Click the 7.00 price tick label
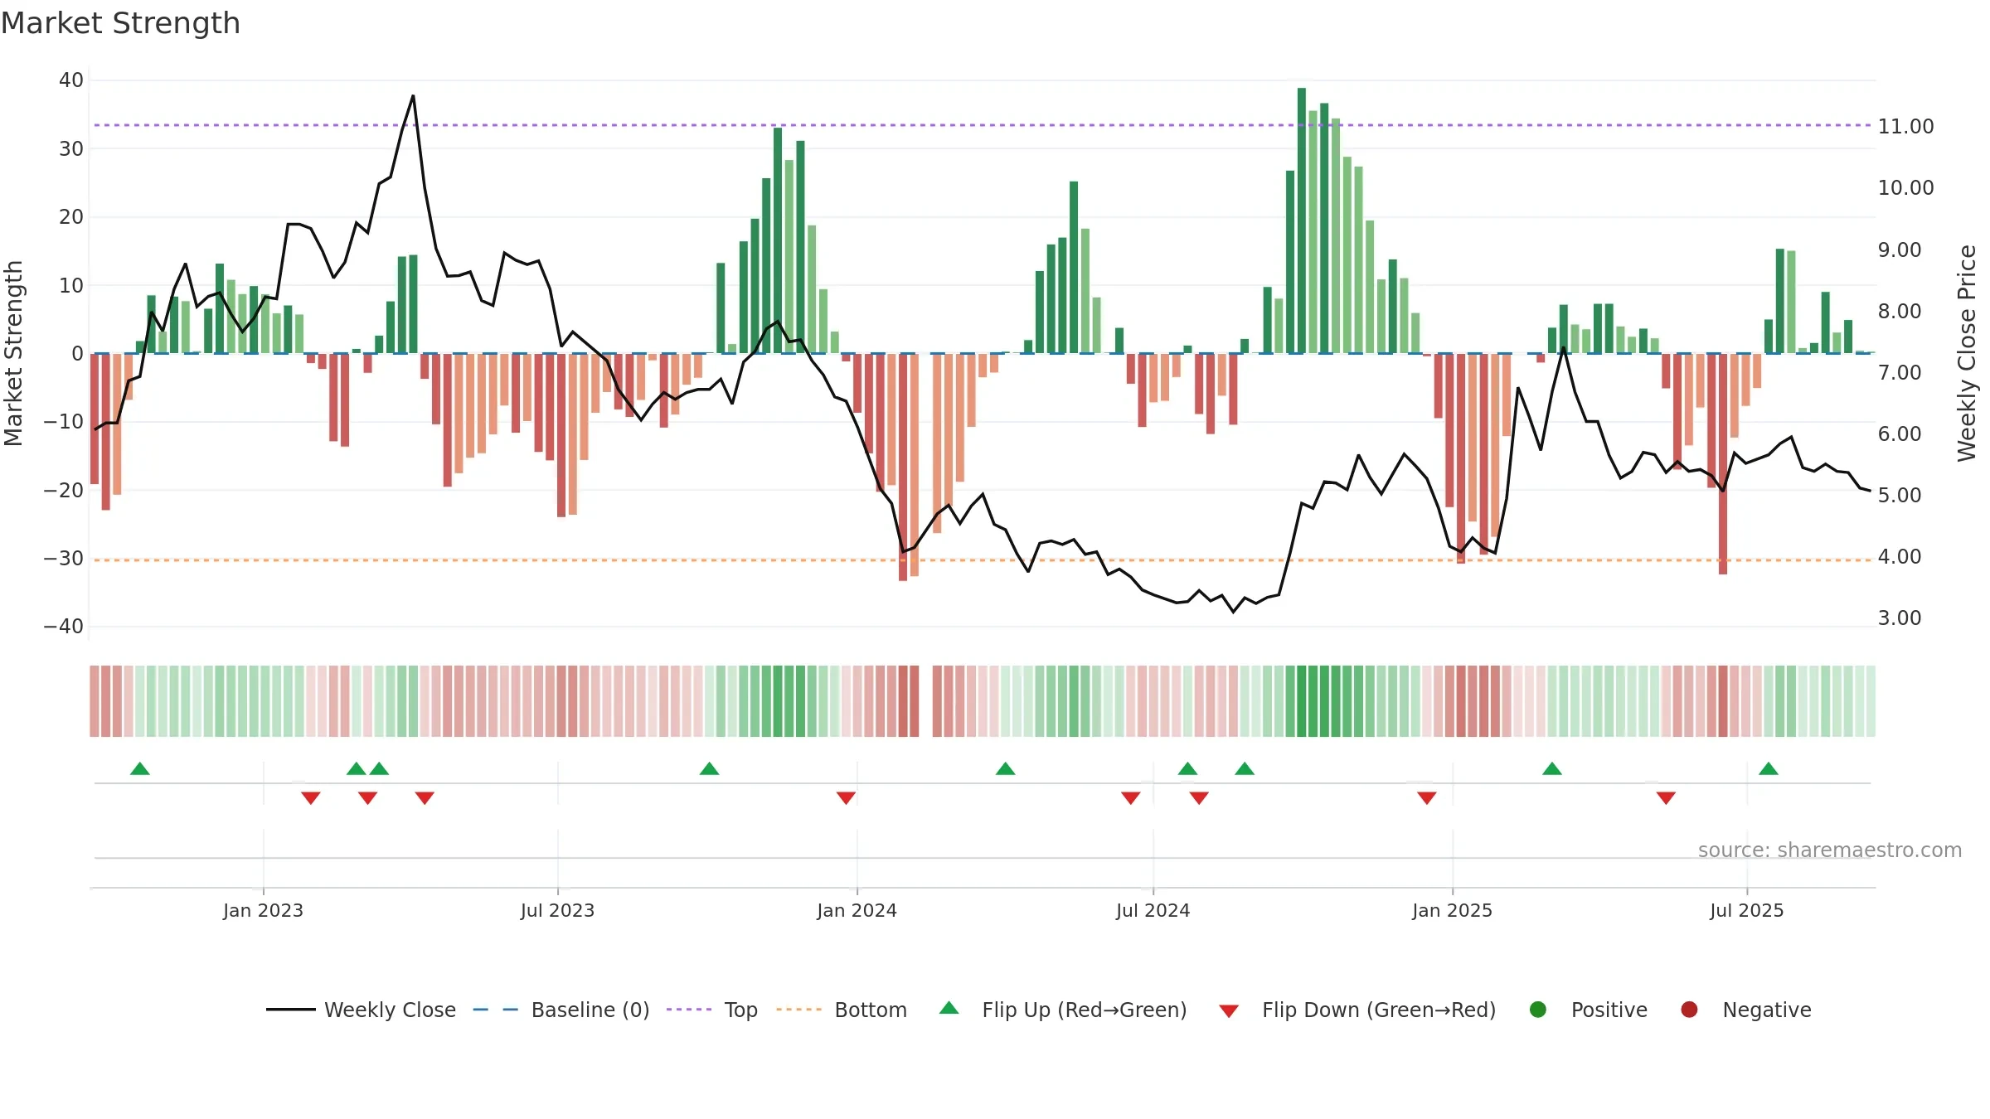1990x1119 pixels. point(1899,373)
